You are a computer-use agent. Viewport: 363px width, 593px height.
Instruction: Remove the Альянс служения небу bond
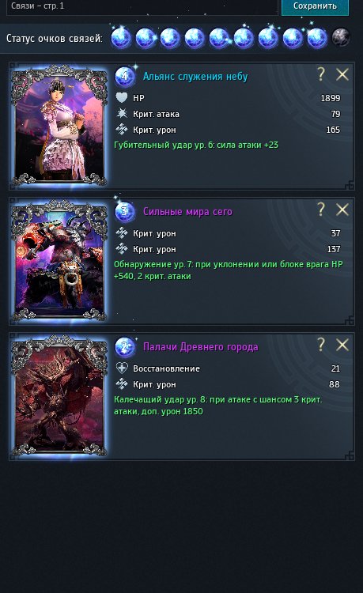coord(342,74)
